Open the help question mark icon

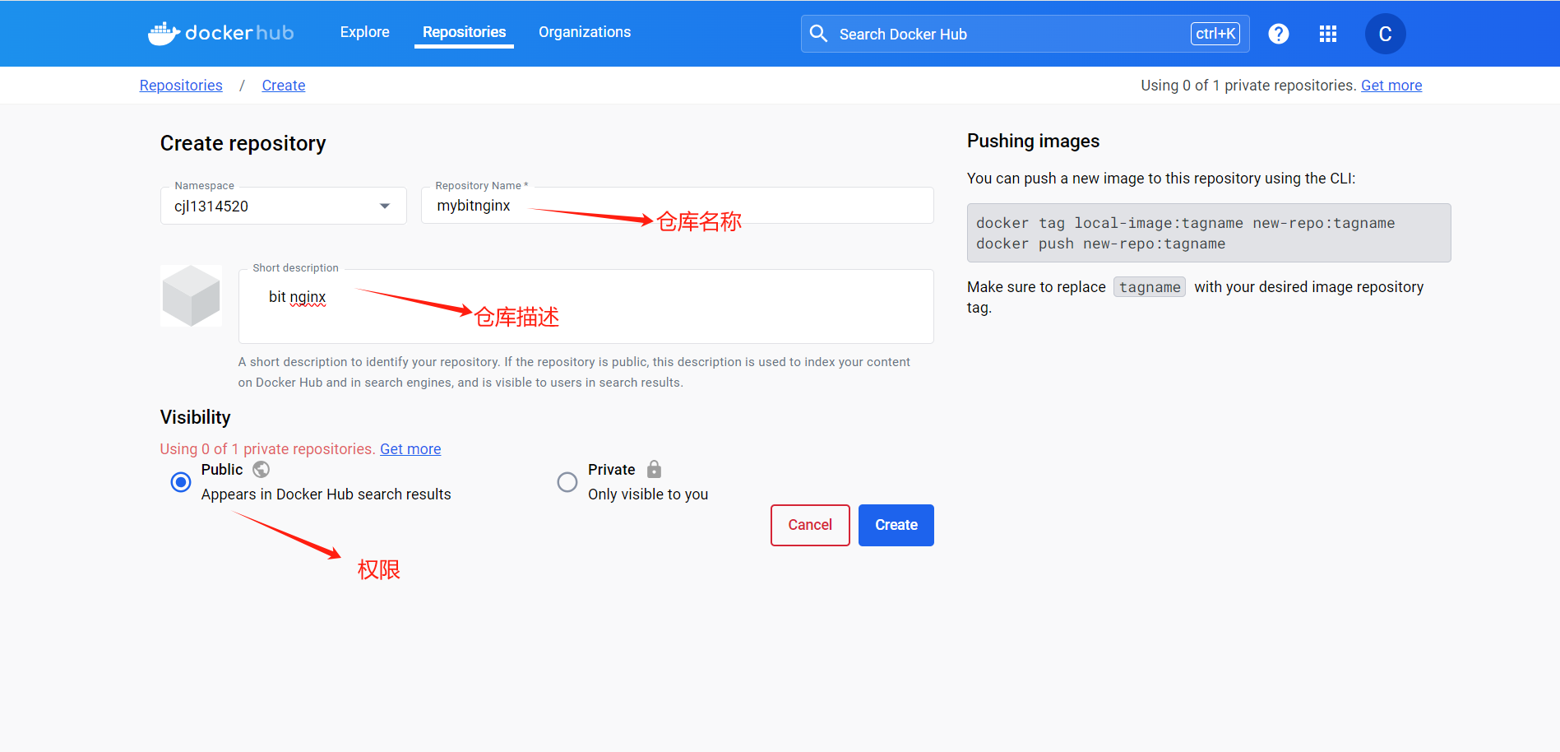click(1279, 34)
